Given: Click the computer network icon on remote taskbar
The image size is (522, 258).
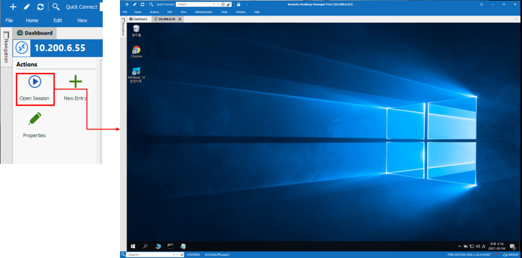Looking at the screenshot, I should [x=158, y=246].
